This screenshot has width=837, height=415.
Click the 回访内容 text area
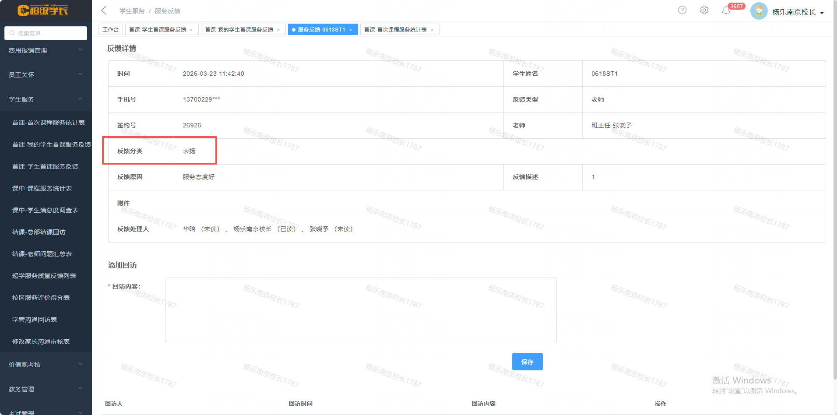pos(360,310)
